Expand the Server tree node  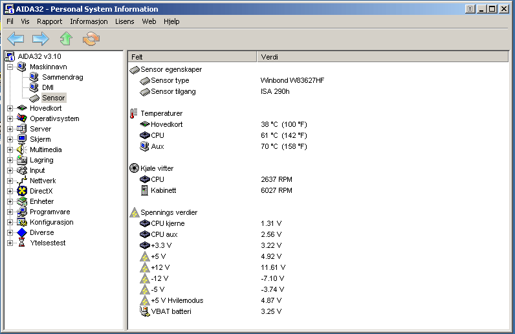[10, 129]
